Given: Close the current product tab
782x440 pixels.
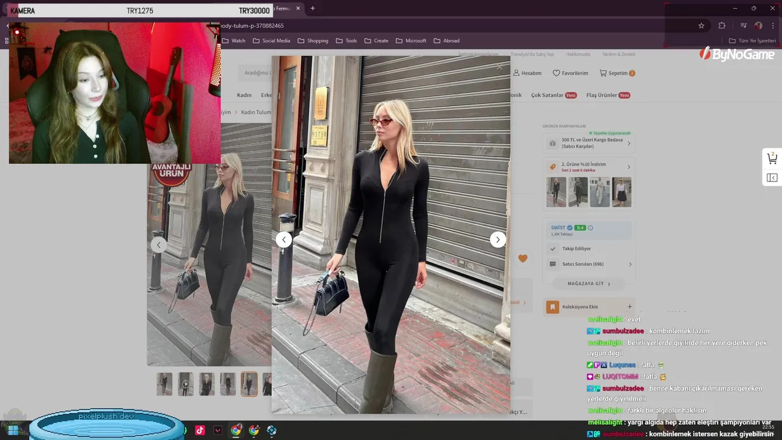Looking at the screenshot, I should coord(298,9).
